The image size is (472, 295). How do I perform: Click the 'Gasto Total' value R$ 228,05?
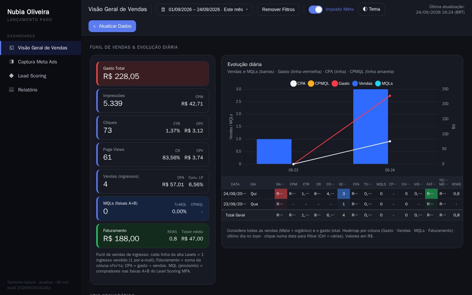(x=121, y=76)
